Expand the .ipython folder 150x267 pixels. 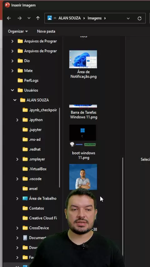pos(17,120)
